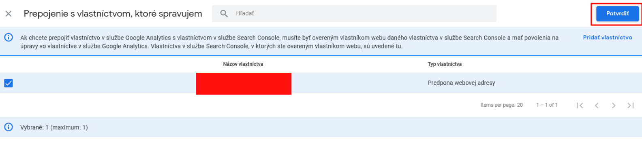
Task: Click the info icon next to Vybrané
Action: pyautogui.click(x=9, y=127)
